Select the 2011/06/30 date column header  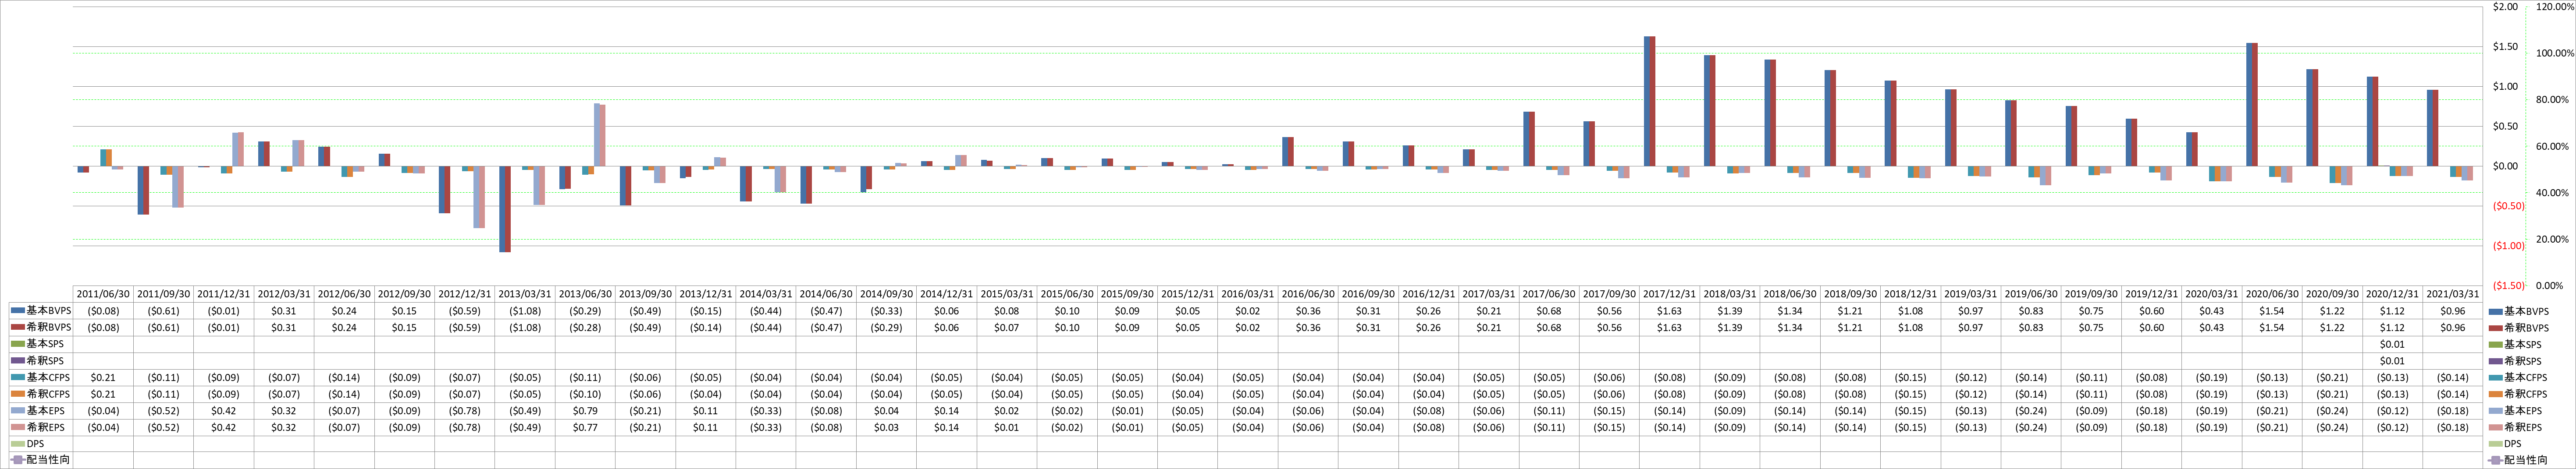pyautogui.click(x=104, y=294)
